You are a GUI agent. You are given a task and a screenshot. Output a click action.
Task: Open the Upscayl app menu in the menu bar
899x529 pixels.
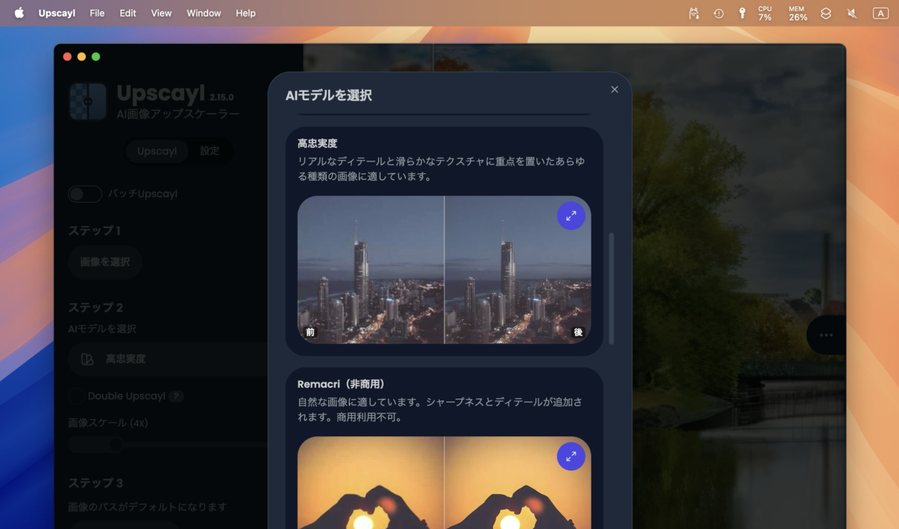click(57, 13)
